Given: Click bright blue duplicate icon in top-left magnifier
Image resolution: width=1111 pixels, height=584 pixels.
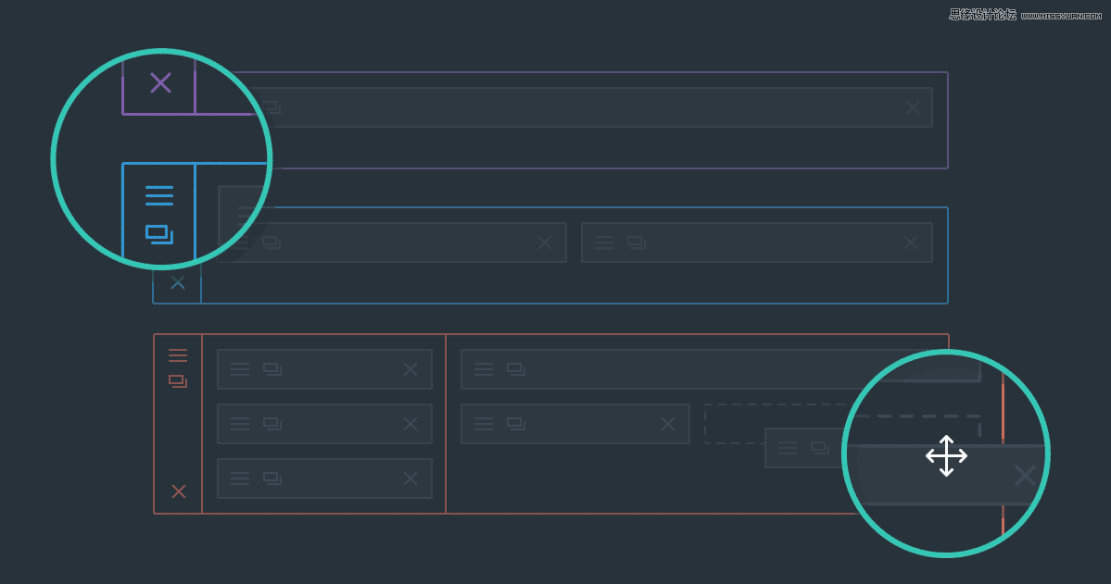Looking at the screenshot, I should tap(159, 234).
